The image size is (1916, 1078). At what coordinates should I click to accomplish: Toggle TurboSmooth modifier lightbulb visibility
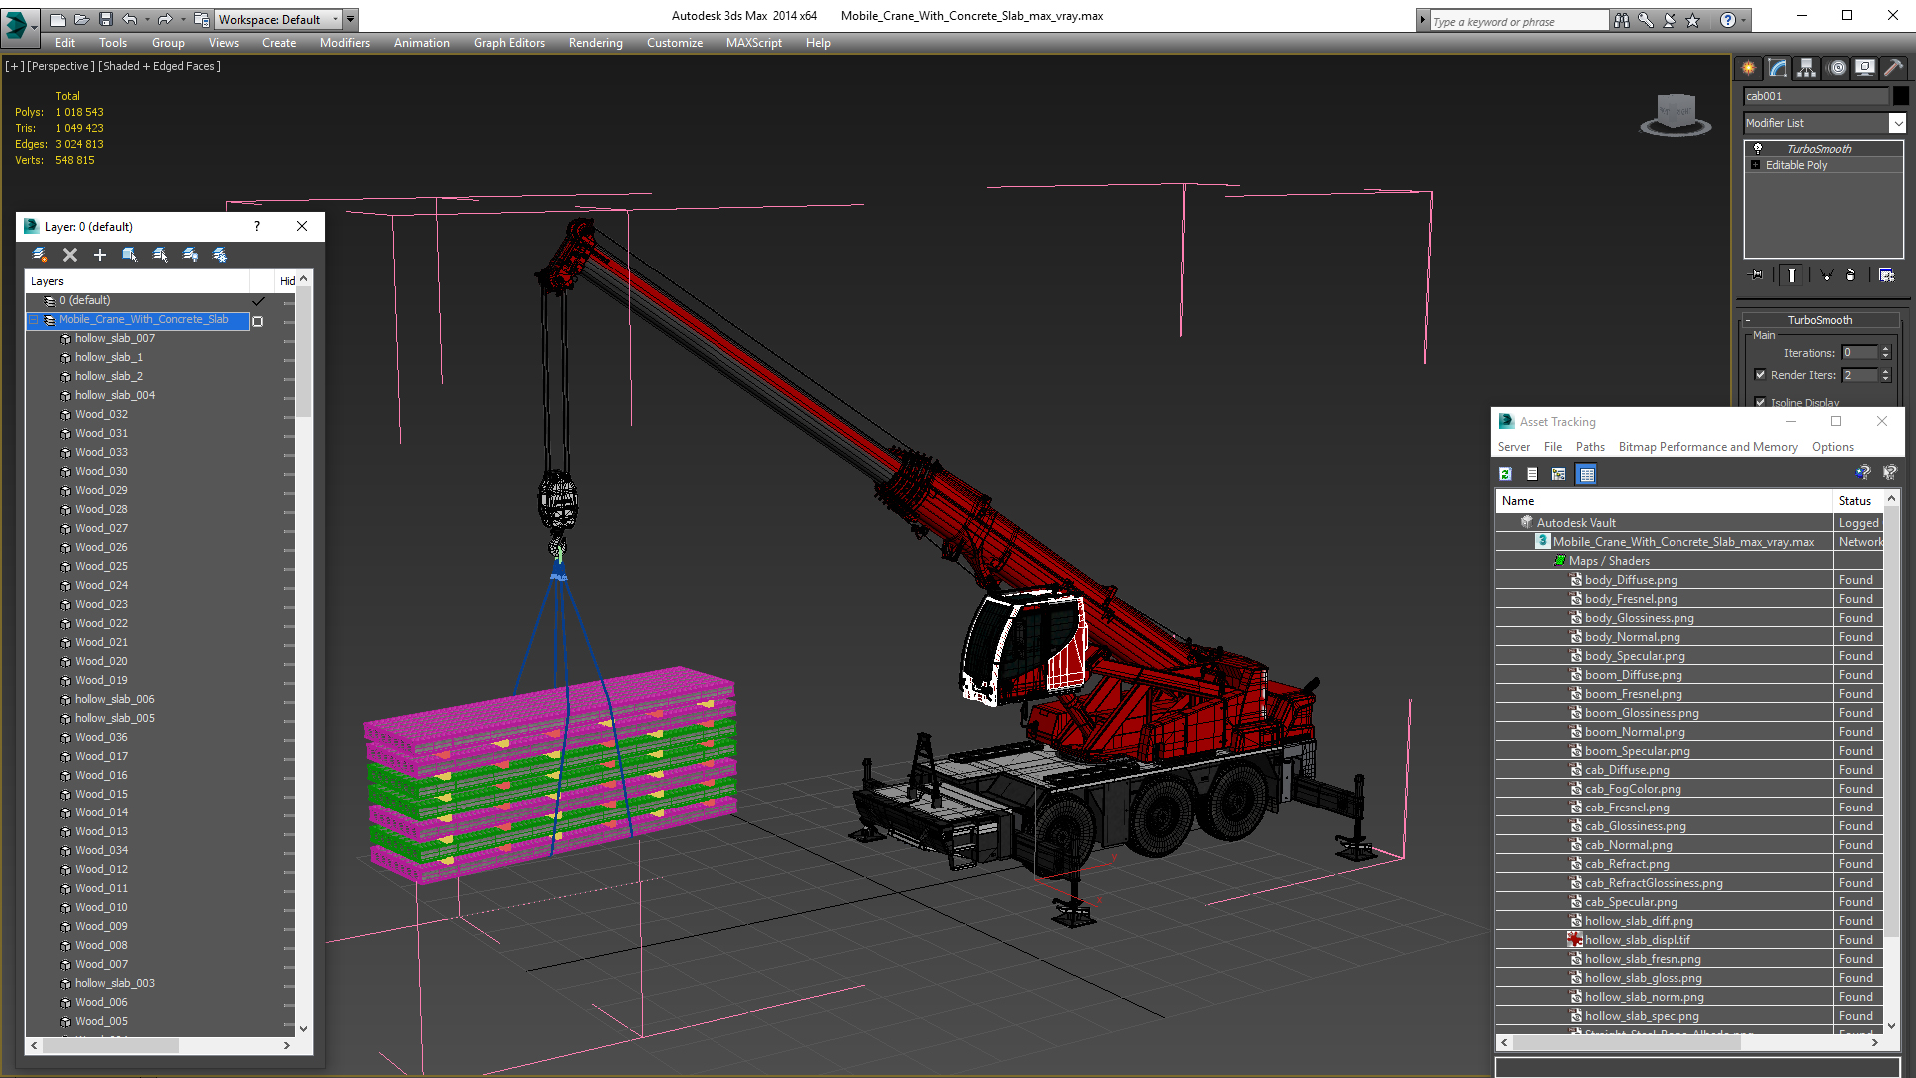click(1758, 148)
